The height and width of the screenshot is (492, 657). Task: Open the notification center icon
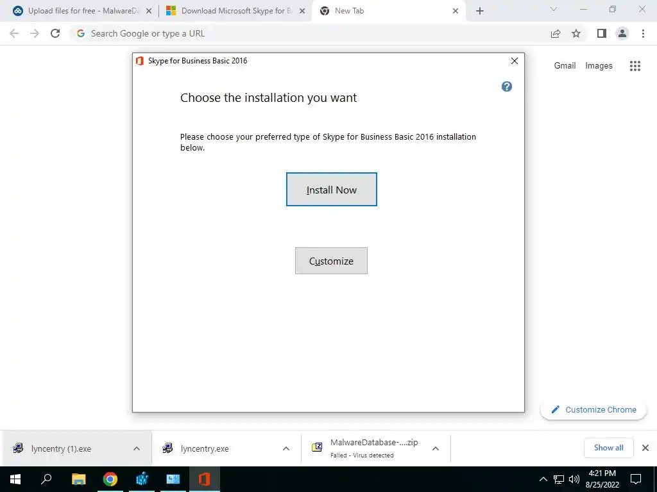(636, 479)
